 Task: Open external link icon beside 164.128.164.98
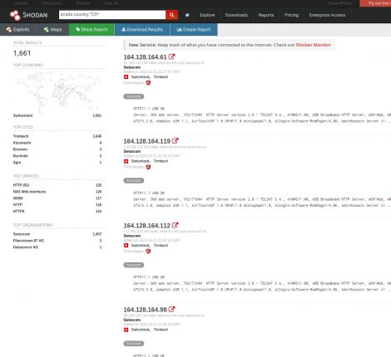(171, 310)
